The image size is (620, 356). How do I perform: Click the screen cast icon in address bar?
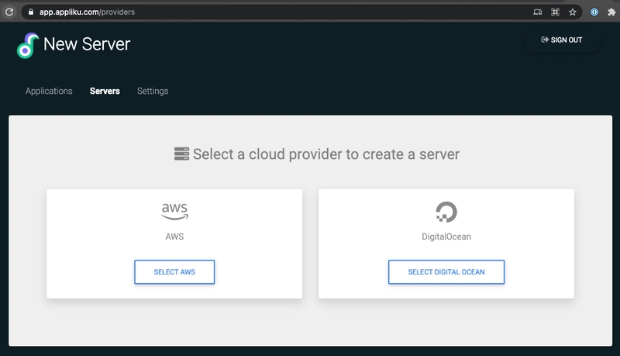point(537,12)
